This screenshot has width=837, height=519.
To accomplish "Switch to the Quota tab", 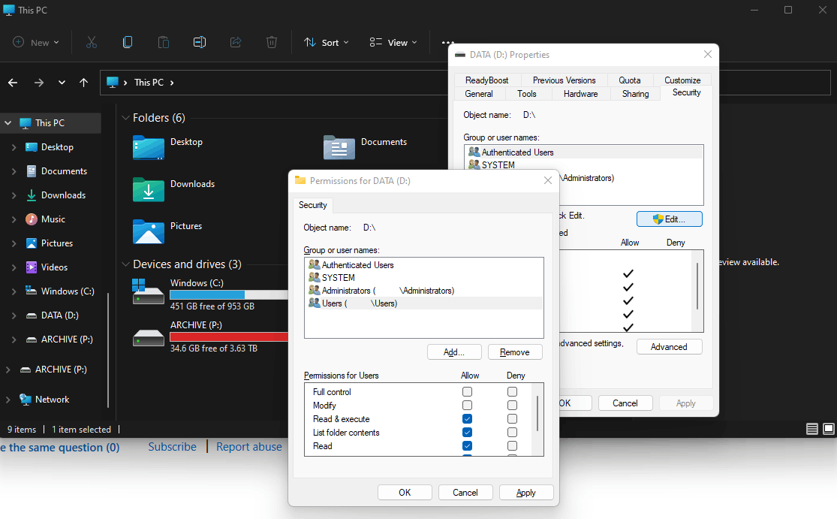I will pyautogui.click(x=629, y=80).
